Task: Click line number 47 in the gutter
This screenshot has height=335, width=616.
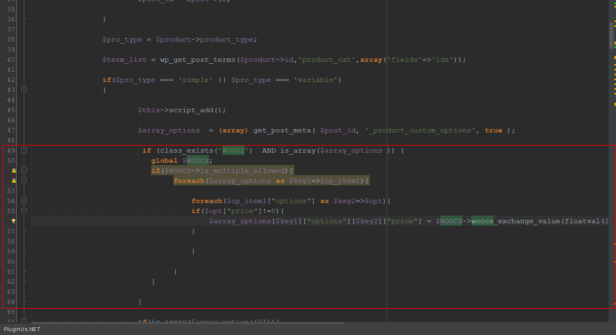Action: tap(11, 130)
